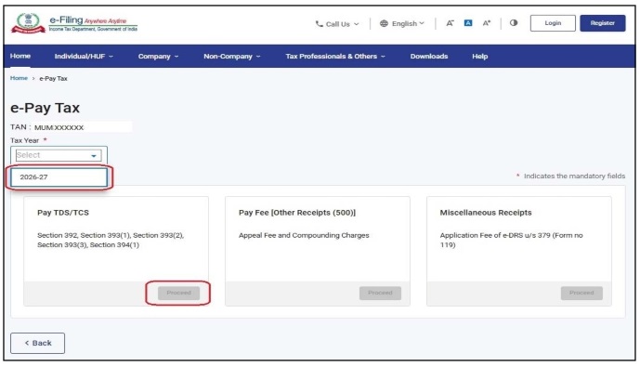This screenshot has width=640, height=366.
Task: Expand the Individual/HUF menu
Action: coord(84,57)
